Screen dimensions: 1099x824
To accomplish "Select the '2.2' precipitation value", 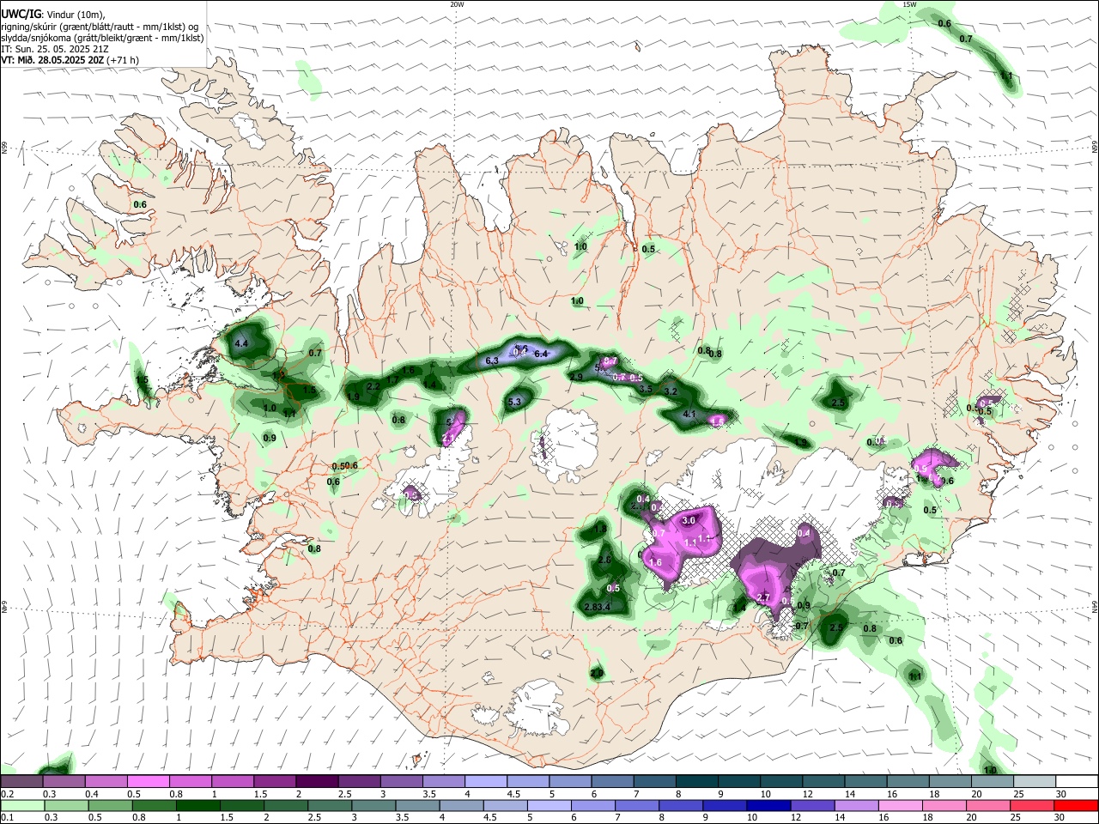I will point(373,387).
